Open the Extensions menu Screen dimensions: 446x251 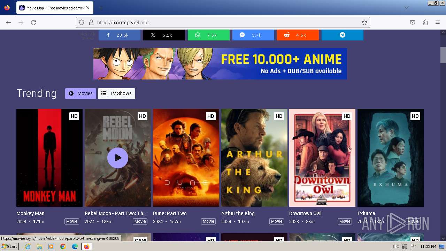click(425, 22)
